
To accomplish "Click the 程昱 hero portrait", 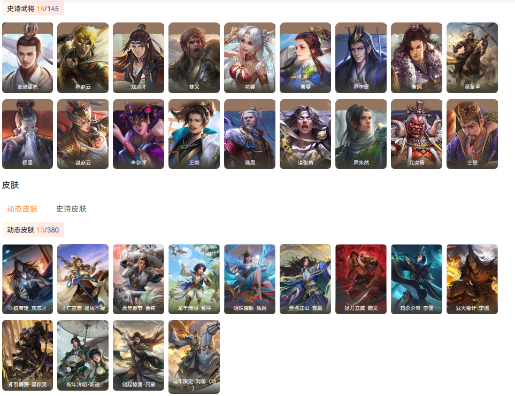I will [x=27, y=134].
